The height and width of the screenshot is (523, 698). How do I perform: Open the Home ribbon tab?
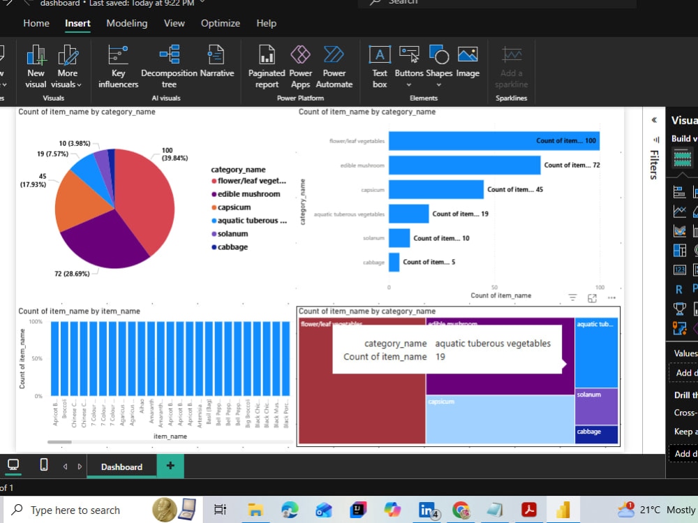click(x=36, y=23)
